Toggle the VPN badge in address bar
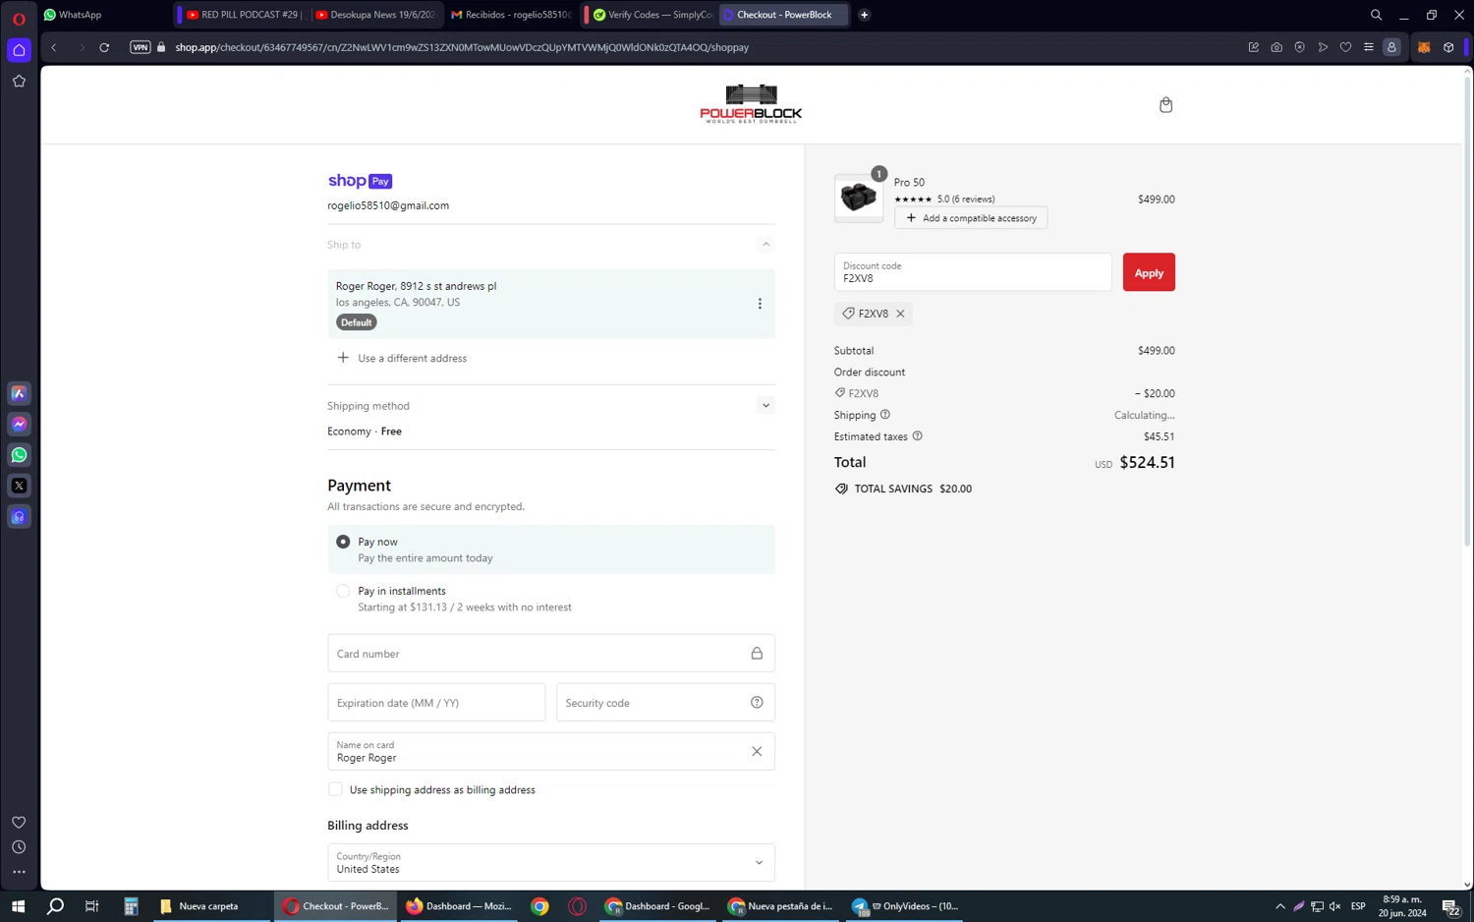The width and height of the screenshot is (1474, 922). [141, 47]
